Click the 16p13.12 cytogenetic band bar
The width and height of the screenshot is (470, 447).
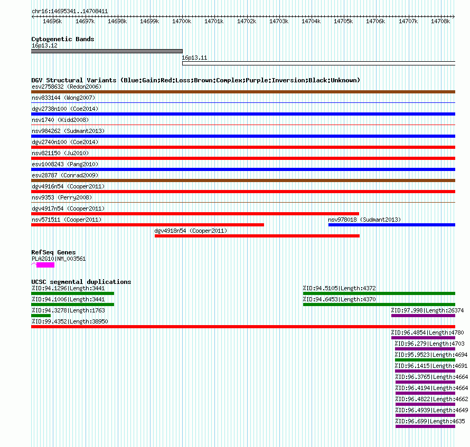click(x=107, y=51)
